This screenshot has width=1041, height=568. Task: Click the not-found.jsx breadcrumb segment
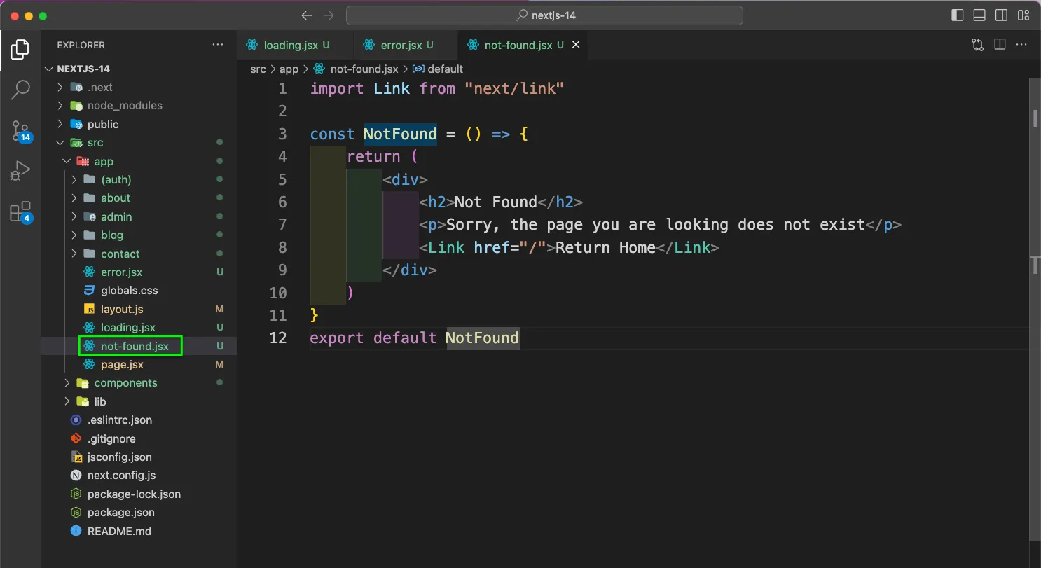point(355,69)
